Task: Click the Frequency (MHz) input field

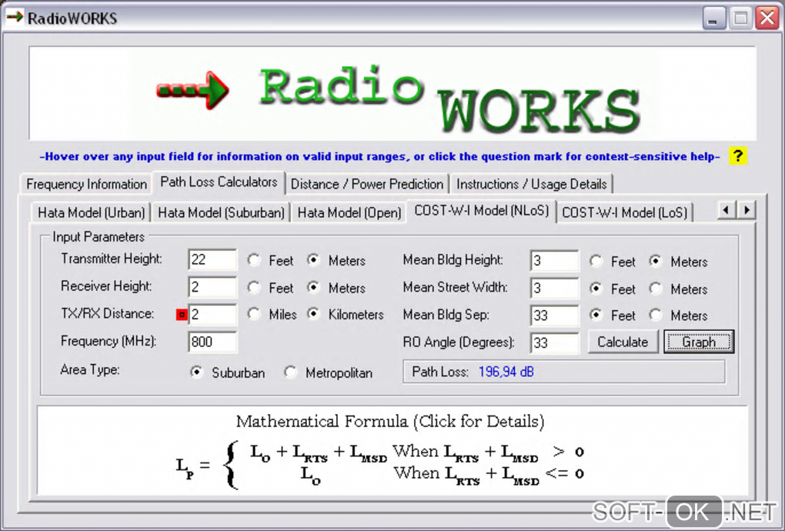Action: [212, 342]
